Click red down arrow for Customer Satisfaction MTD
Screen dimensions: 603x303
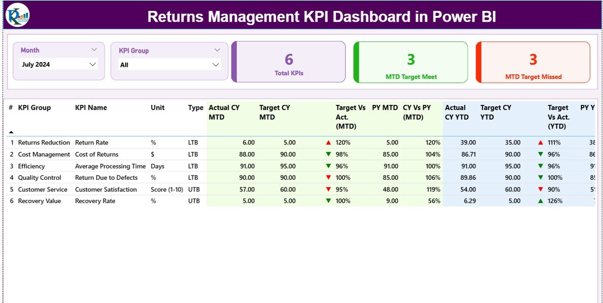tap(328, 190)
